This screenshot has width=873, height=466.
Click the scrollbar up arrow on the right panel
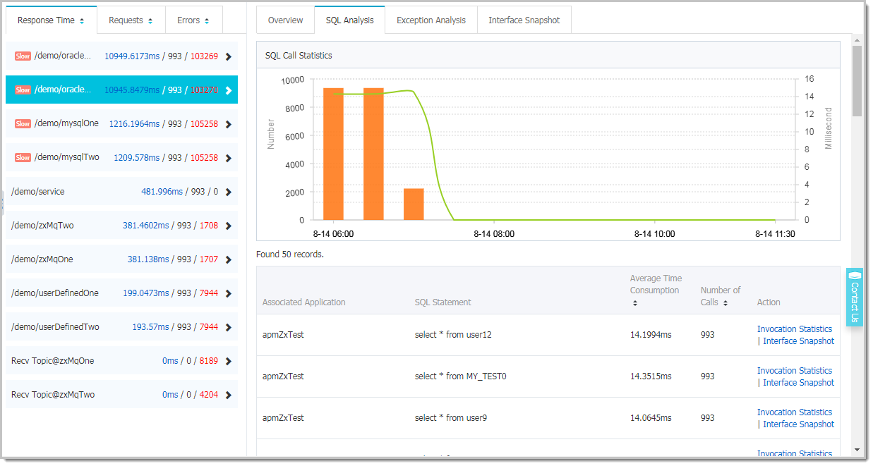(857, 39)
